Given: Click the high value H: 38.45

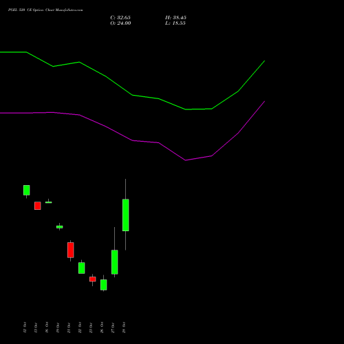Looking at the screenshot, I should pos(175,18).
